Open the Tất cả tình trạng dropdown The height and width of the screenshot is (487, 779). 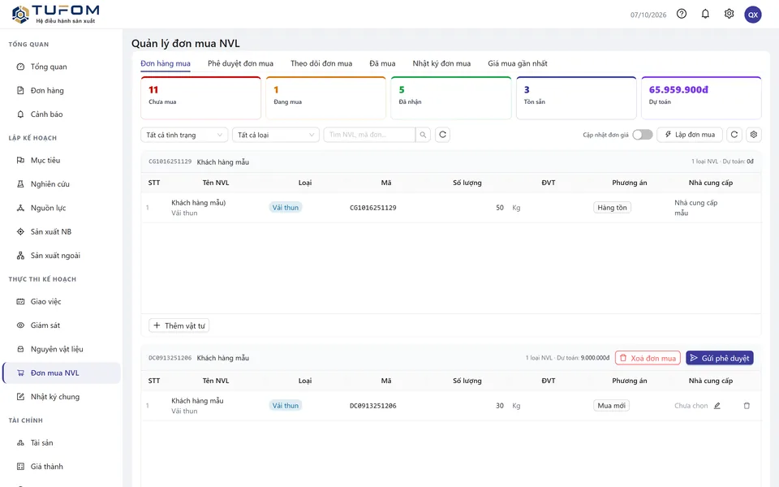[x=184, y=135]
